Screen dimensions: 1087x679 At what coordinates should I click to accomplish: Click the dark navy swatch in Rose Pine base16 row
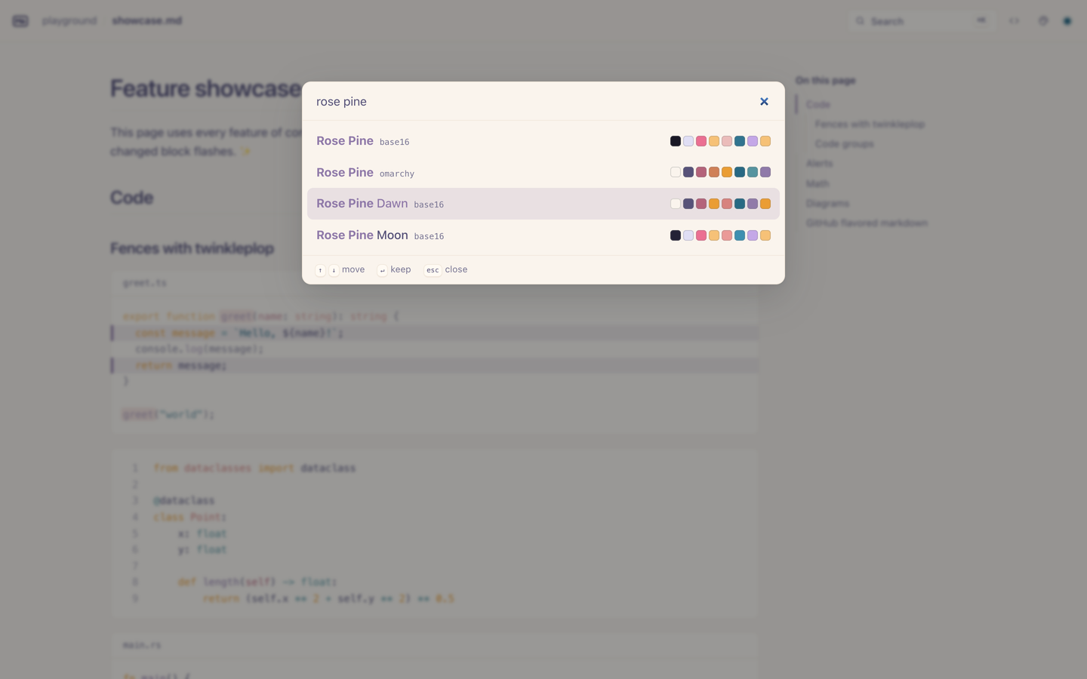(x=676, y=141)
